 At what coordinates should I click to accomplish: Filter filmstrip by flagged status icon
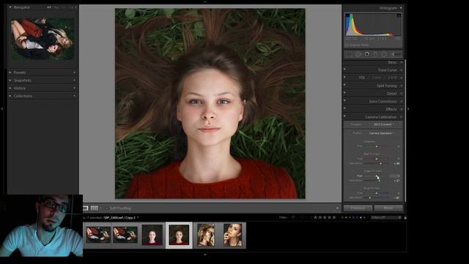pyautogui.click(x=293, y=217)
